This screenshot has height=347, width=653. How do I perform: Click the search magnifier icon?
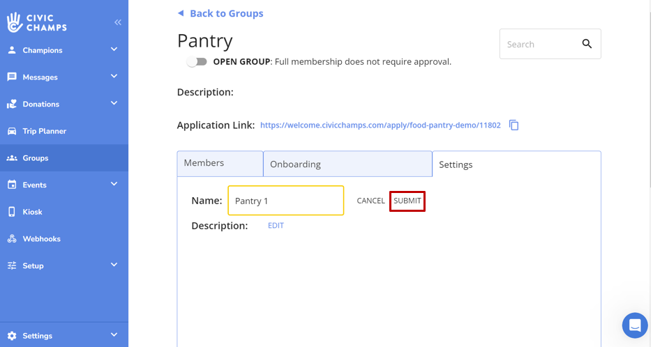pos(587,44)
